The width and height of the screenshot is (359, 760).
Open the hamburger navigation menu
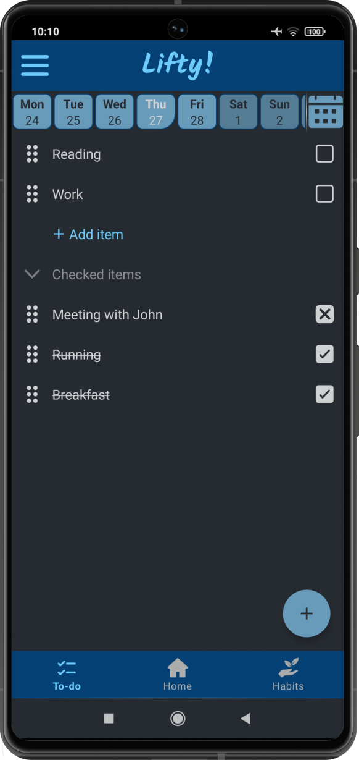(x=35, y=65)
